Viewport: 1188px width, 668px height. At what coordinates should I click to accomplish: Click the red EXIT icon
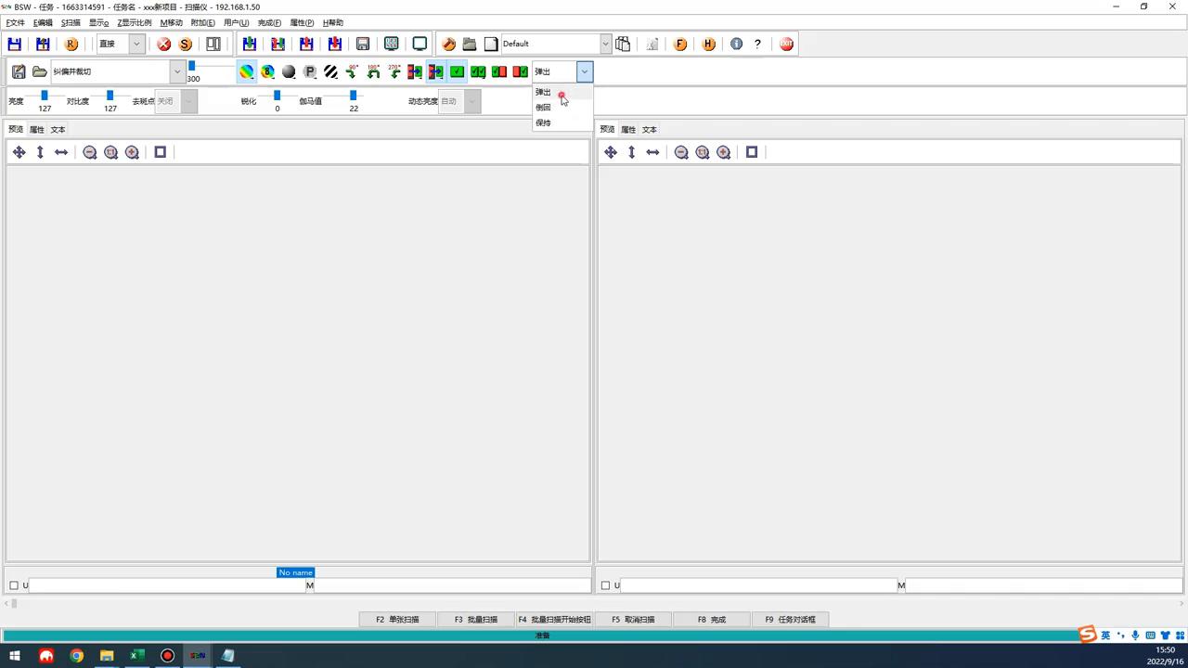point(786,44)
